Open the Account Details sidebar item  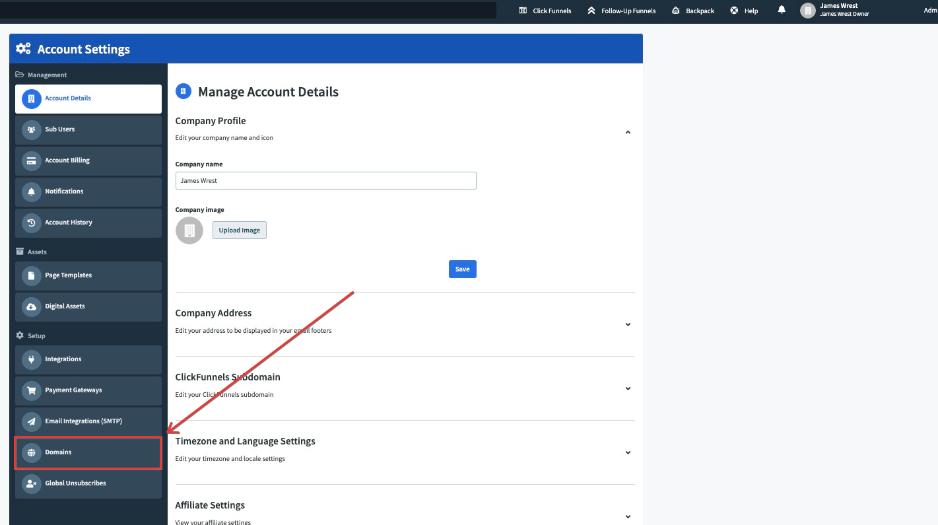(88, 98)
